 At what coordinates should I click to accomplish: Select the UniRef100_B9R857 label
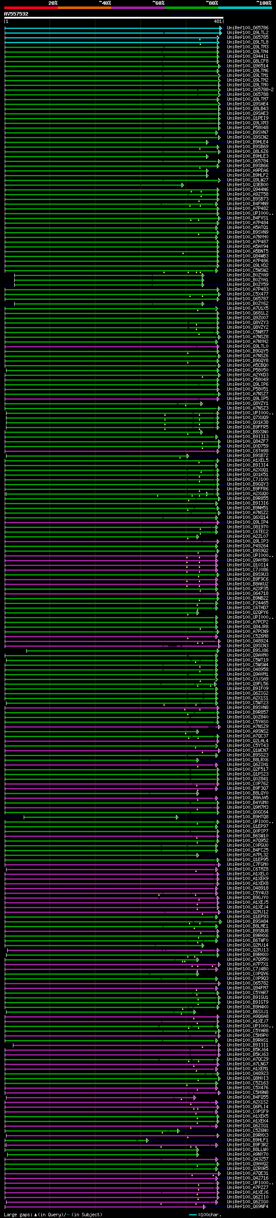pyautogui.click(x=248, y=712)
